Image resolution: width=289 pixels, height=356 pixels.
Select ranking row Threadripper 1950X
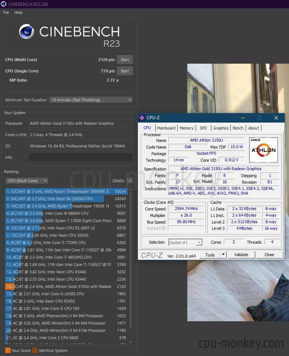tap(66, 206)
